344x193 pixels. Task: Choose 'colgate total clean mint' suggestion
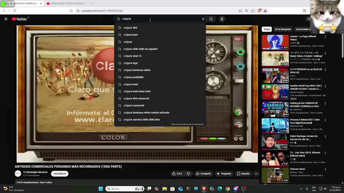coord(160,91)
